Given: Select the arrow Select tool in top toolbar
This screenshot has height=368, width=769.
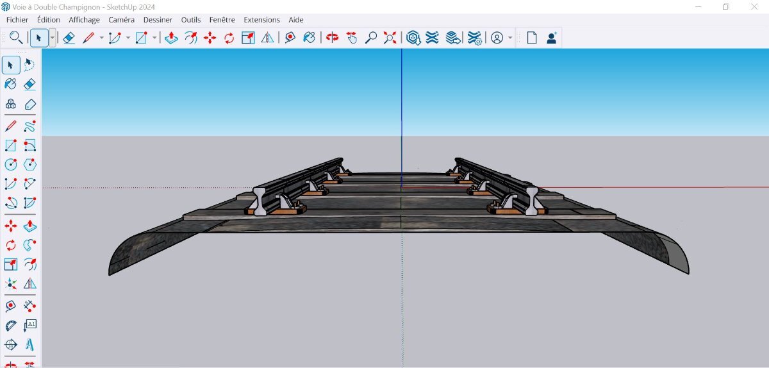Looking at the screenshot, I should (38, 38).
